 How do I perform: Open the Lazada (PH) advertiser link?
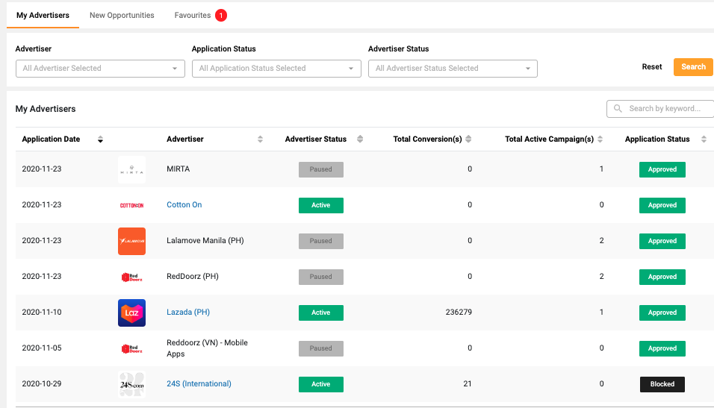[188, 312]
